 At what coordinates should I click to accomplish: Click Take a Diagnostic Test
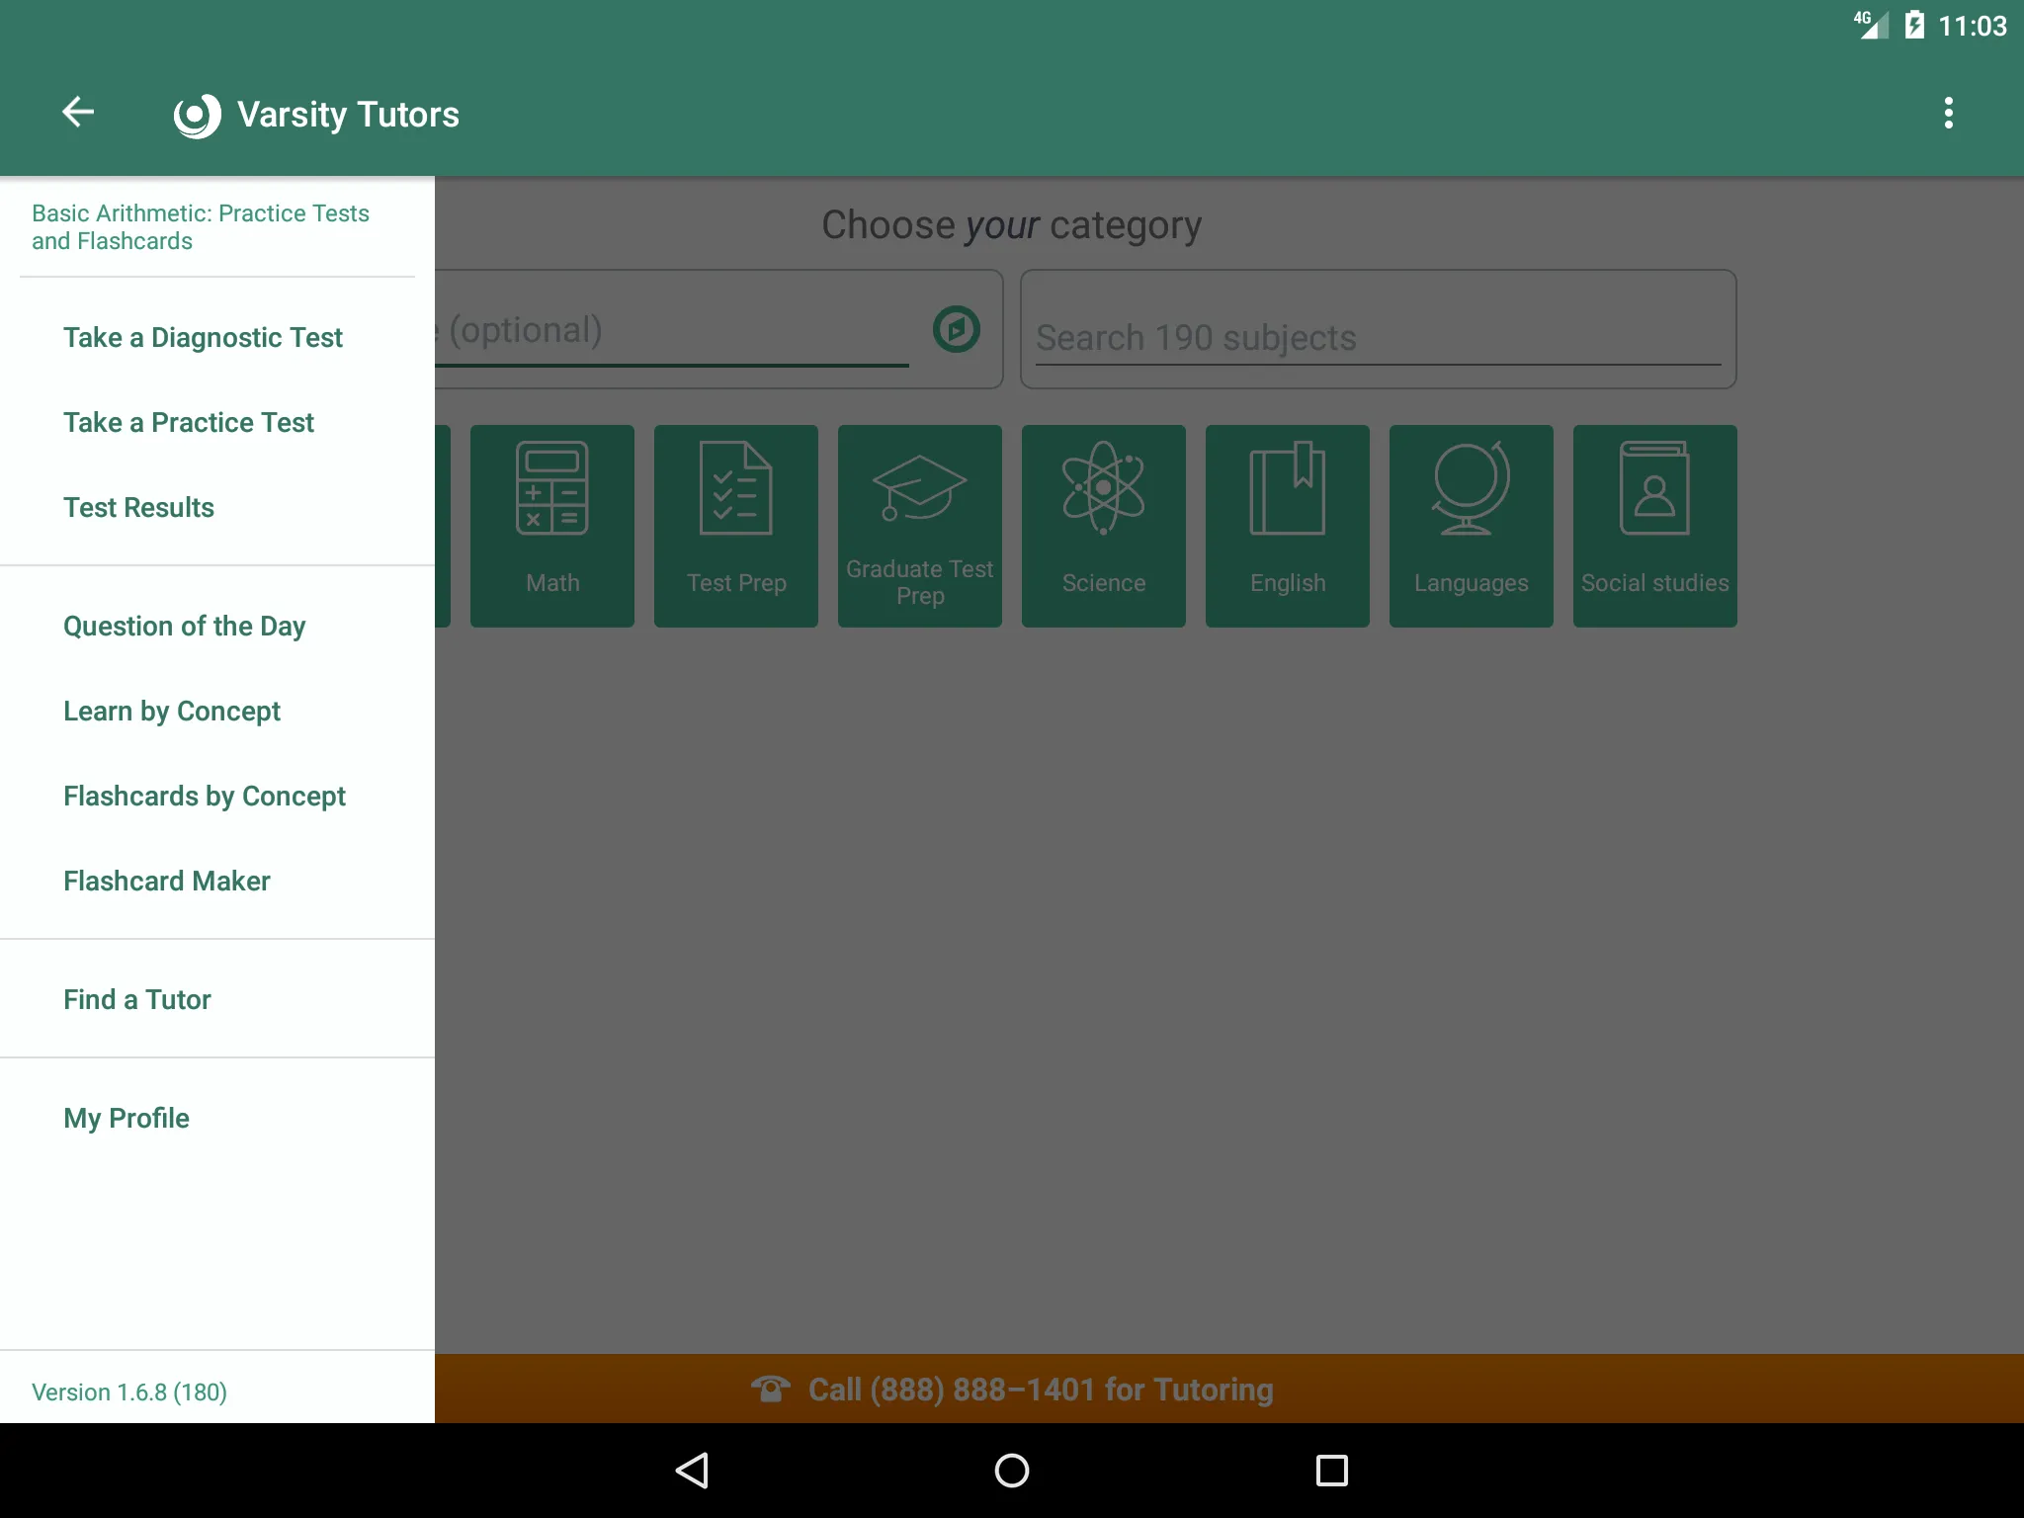[x=203, y=336]
